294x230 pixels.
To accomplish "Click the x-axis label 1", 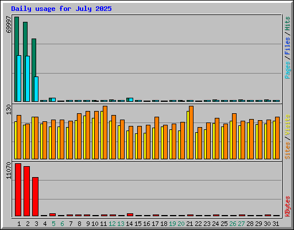I will tap(19, 224).
